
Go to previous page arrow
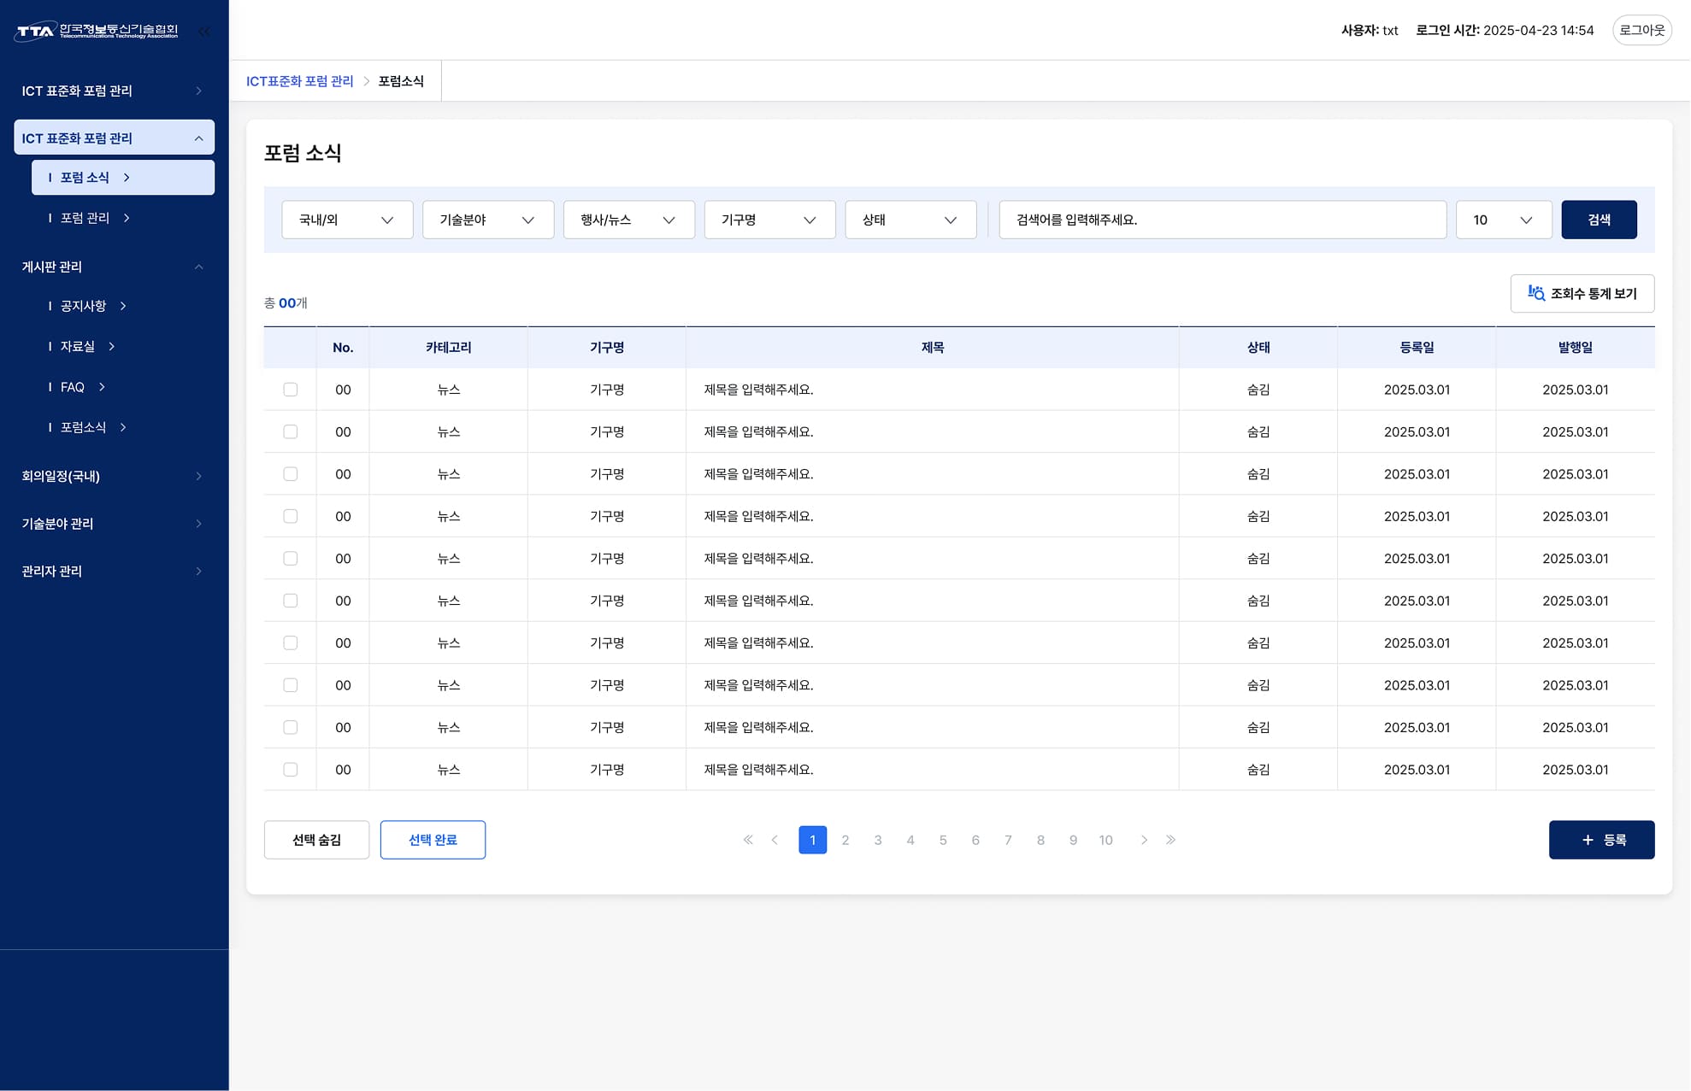coord(775,840)
